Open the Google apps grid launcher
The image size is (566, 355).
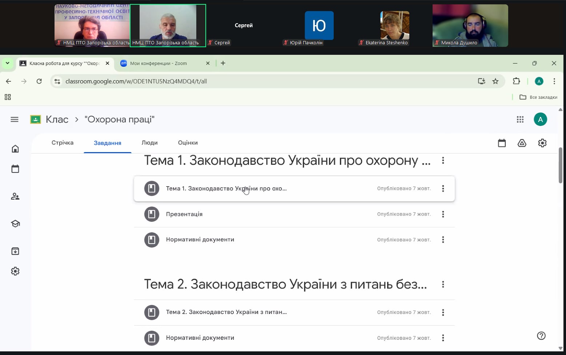(520, 119)
